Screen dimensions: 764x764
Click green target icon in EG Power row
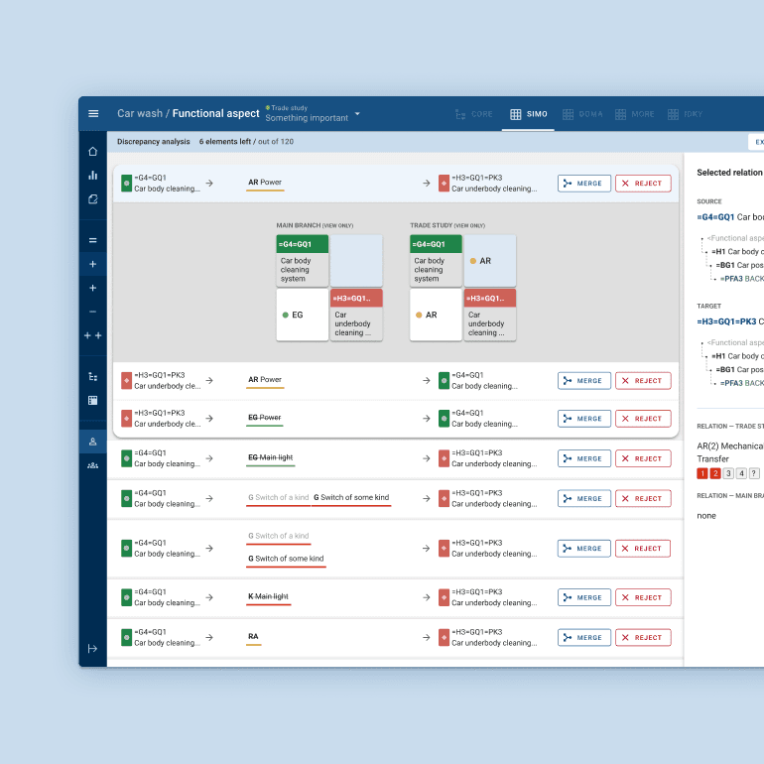coord(444,419)
